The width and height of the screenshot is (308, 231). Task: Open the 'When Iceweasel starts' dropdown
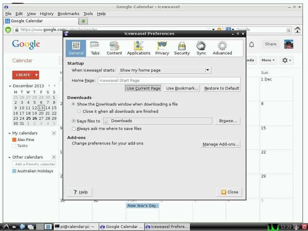click(208, 70)
